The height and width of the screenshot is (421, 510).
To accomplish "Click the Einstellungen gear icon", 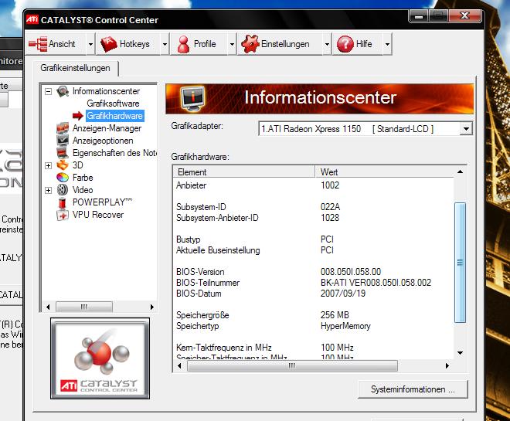I will click(x=250, y=44).
